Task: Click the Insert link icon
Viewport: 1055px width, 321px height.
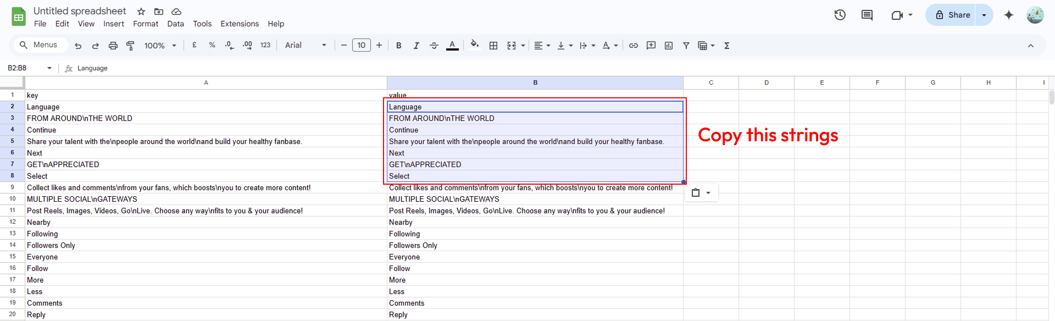Action: click(x=634, y=46)
